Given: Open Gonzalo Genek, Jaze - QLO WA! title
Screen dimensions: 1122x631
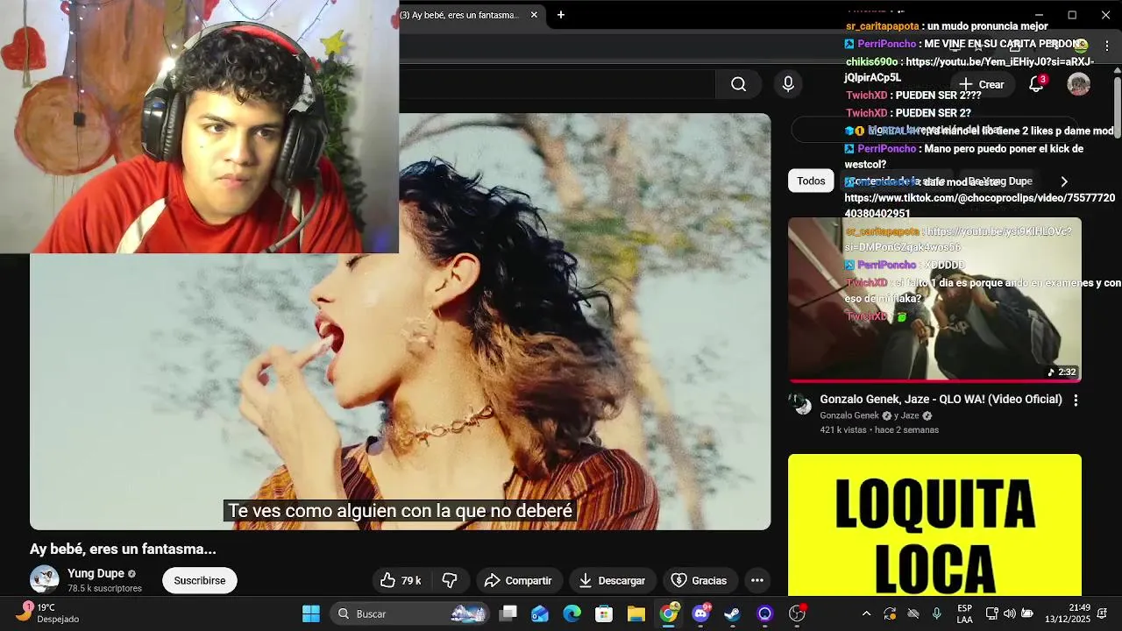Looking at the screenshot, I should point(941,399).
